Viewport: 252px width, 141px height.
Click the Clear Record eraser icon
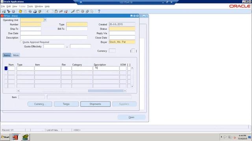pyautogui.click(x=61, y=11)
